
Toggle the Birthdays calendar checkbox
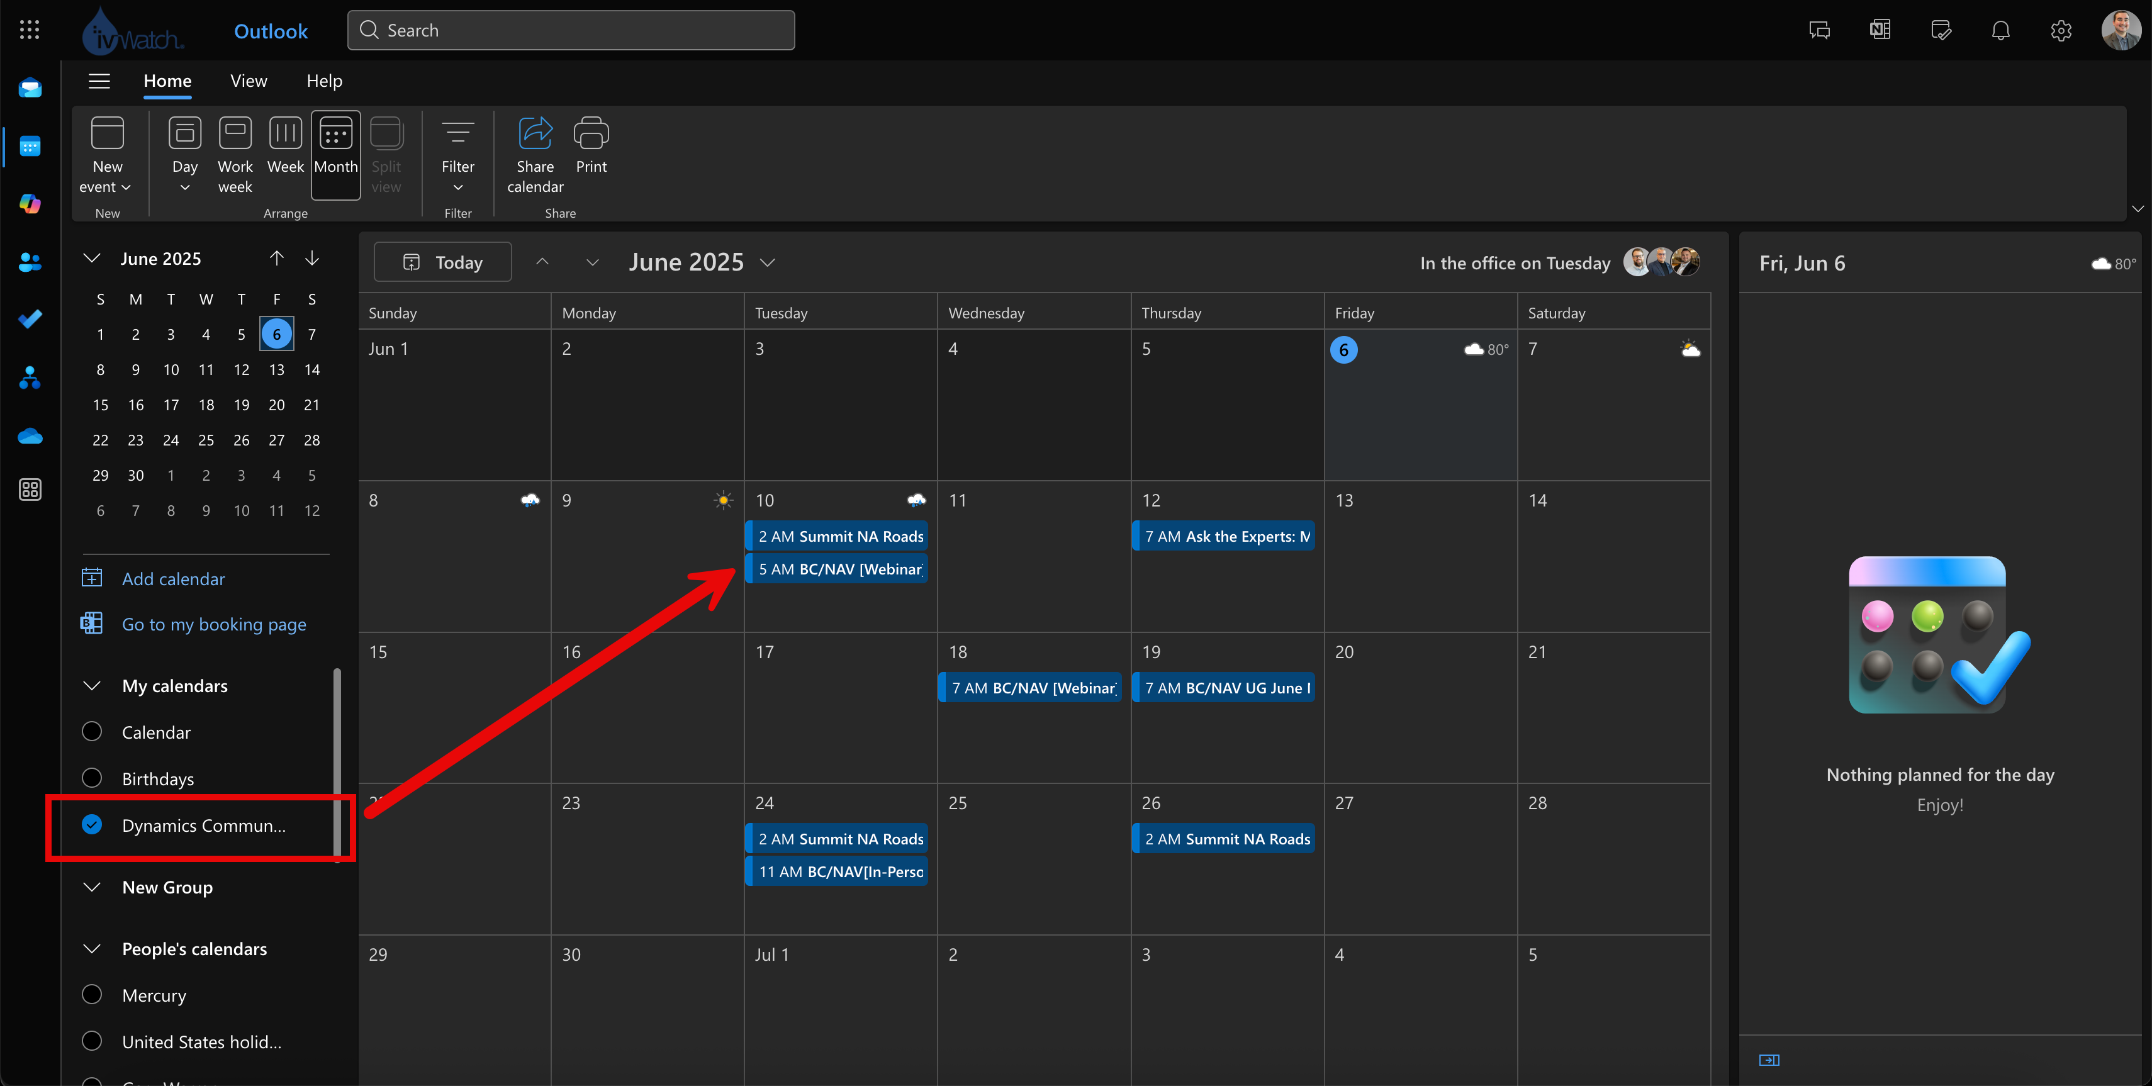92,778
